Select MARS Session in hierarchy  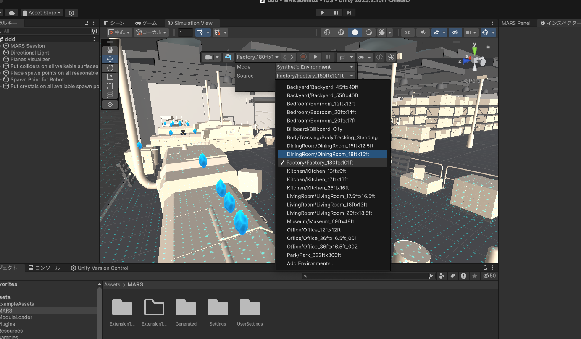point(27,46)
